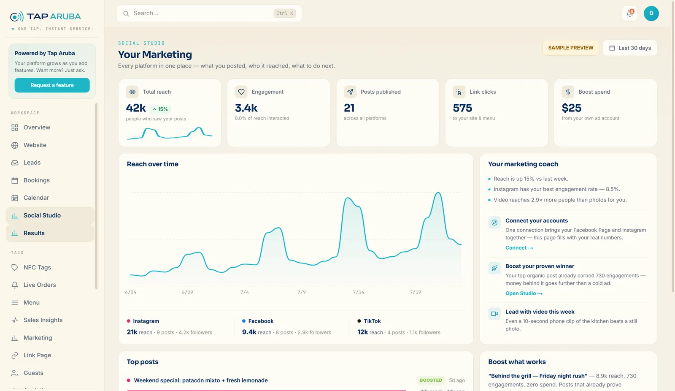675x391 pixels.
Task: Go to NFC Tags
Action: click(50, 267)
